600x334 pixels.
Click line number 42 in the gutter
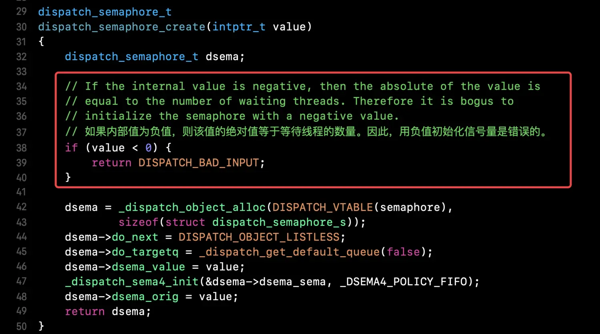(x=21, y=207)
